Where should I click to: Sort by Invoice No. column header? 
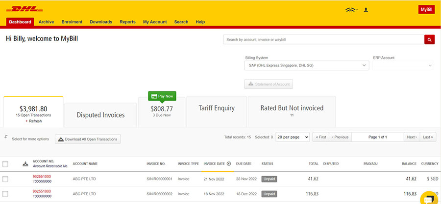tap(156, 163)
